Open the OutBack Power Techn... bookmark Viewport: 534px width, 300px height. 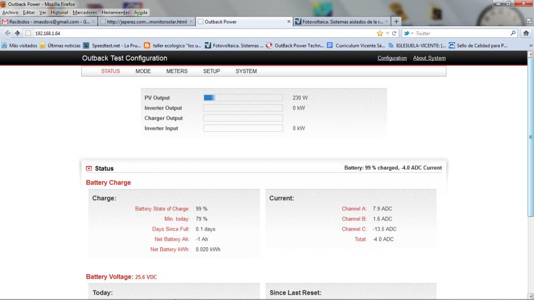tap(295, 45)
